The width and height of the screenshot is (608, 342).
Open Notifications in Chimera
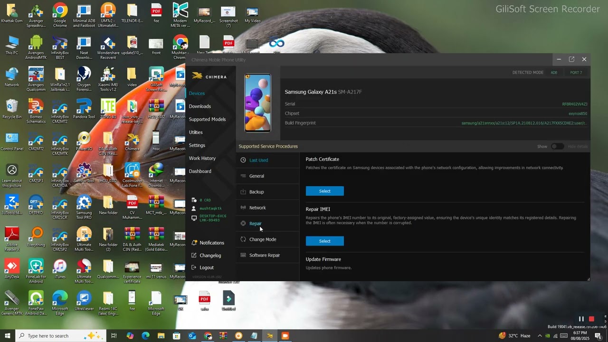click(208, 243)
